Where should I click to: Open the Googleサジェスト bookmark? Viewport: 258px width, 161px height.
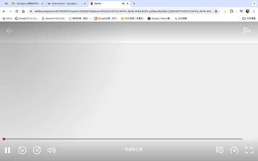(x=27, y=18)
